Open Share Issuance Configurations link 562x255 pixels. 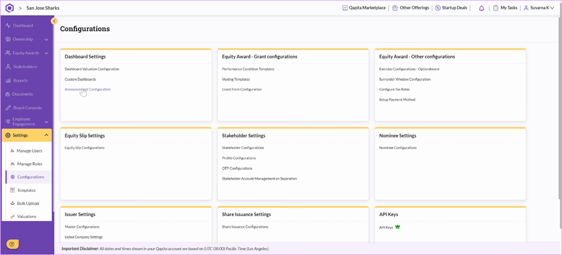pos(245,227)
